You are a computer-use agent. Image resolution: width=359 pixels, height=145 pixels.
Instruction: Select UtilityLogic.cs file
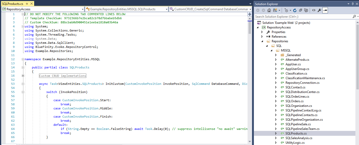(x=295, y=143)
